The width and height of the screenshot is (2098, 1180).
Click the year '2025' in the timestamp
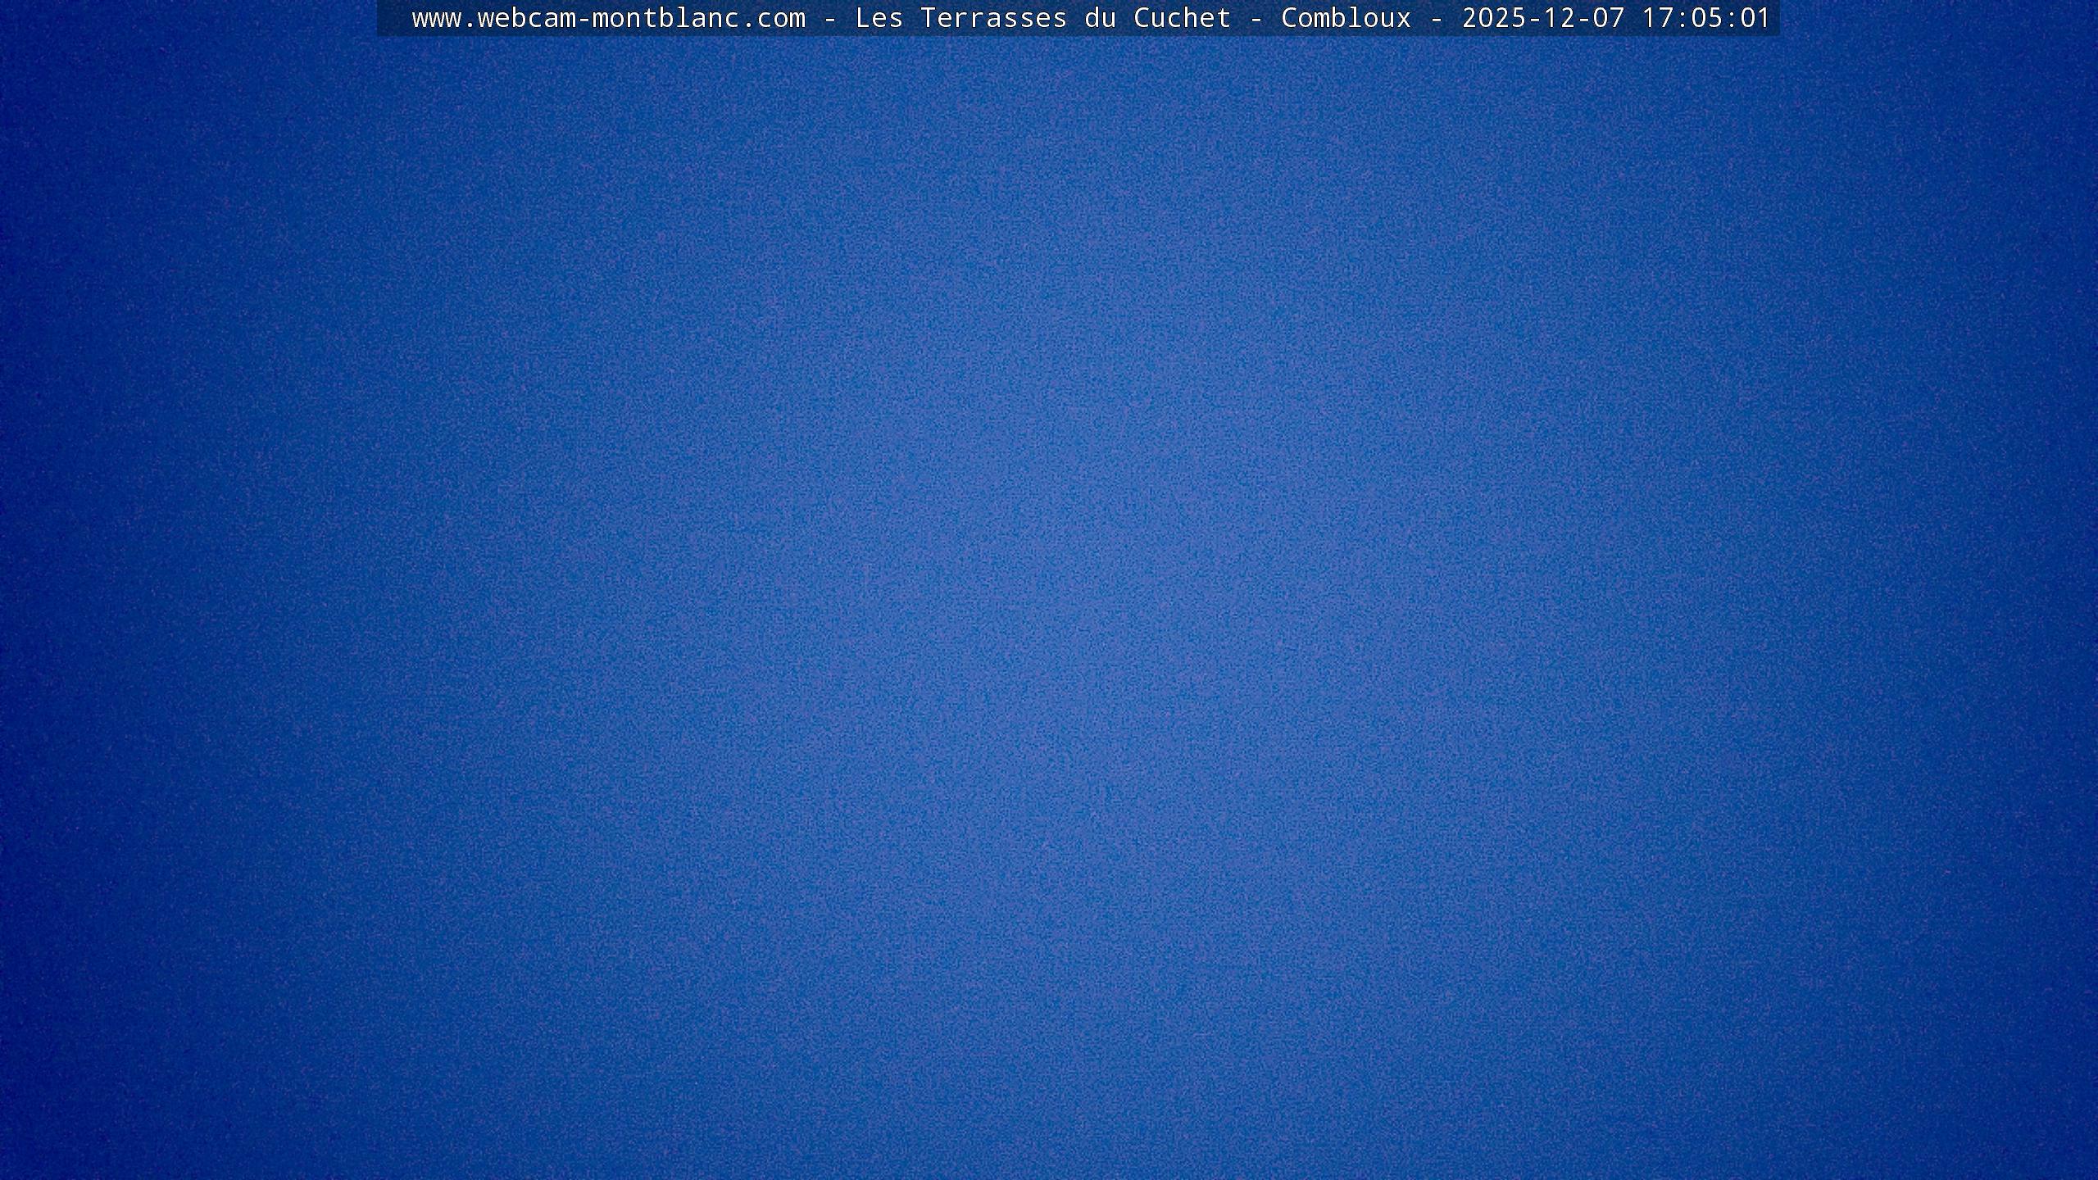tap(1494, 18)
